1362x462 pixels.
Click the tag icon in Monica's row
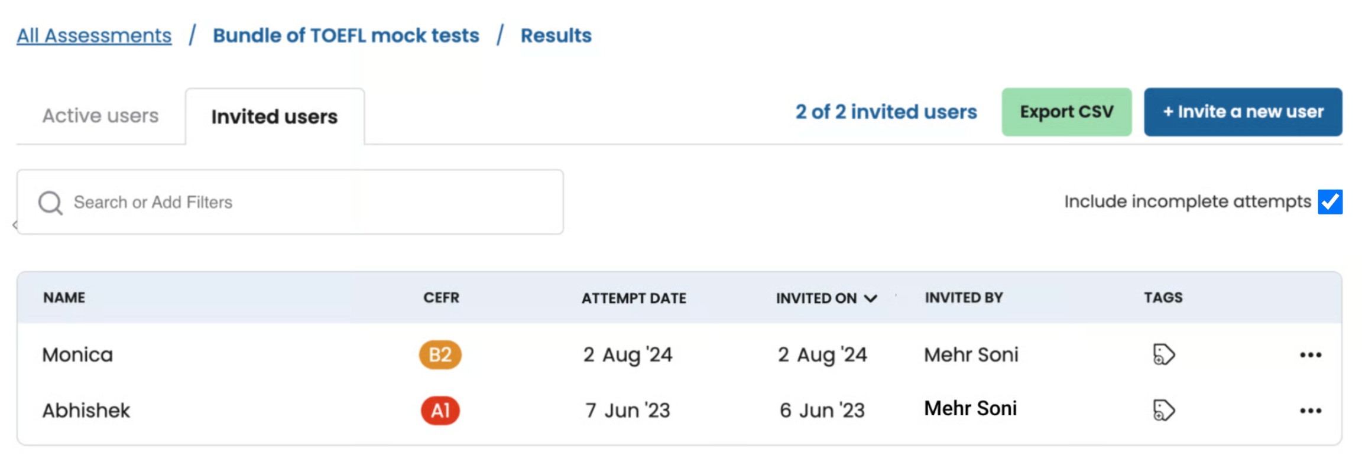coord(1163,354)
